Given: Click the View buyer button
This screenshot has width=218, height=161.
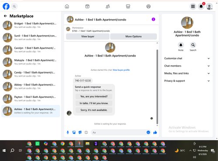Looking at the screenshot, I should pos(88,37).
